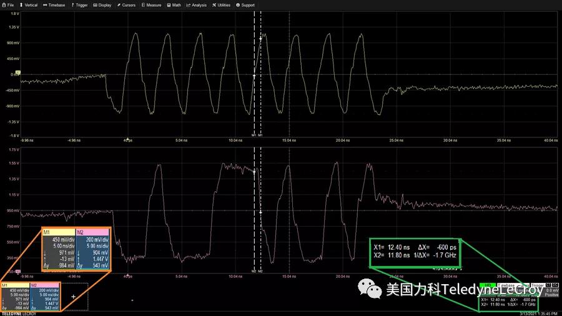Image resolution: width=562 pixels, height=316 pixels.
Task: Select the pink M2 descriptor box in bottom bar
Action: click(x=46, y=297)
